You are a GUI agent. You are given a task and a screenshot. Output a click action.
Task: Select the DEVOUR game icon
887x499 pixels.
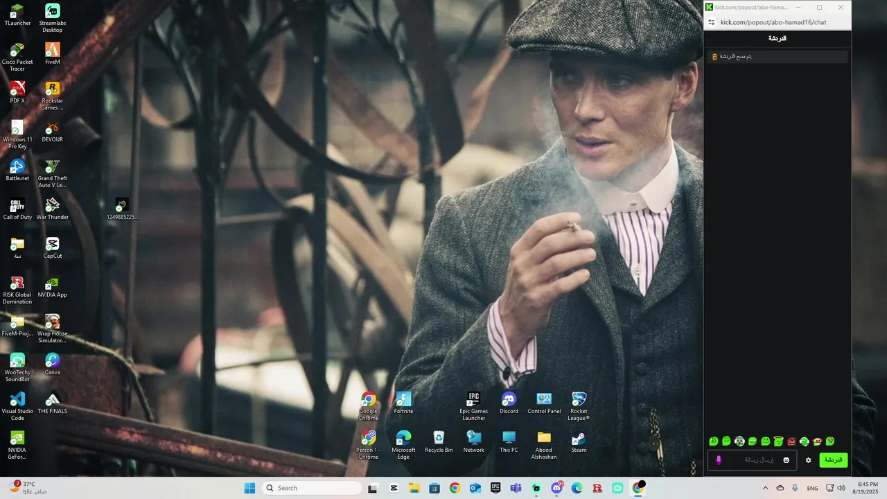click(x=53, y=132)
